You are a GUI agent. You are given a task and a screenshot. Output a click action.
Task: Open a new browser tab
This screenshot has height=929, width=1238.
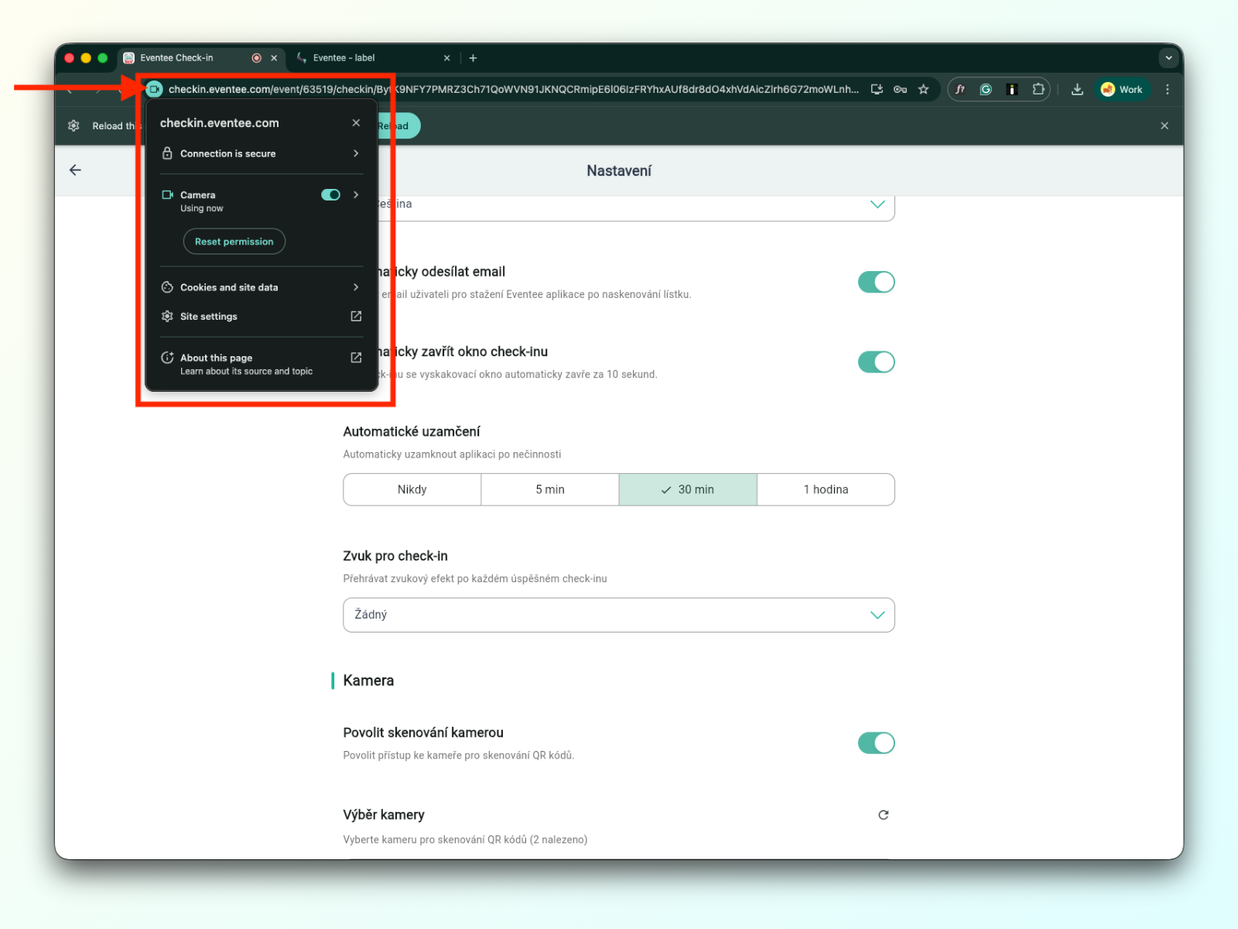point(473,58)
